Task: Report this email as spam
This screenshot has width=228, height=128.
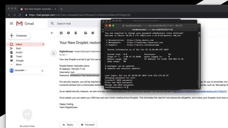Action: click(68, 33)
